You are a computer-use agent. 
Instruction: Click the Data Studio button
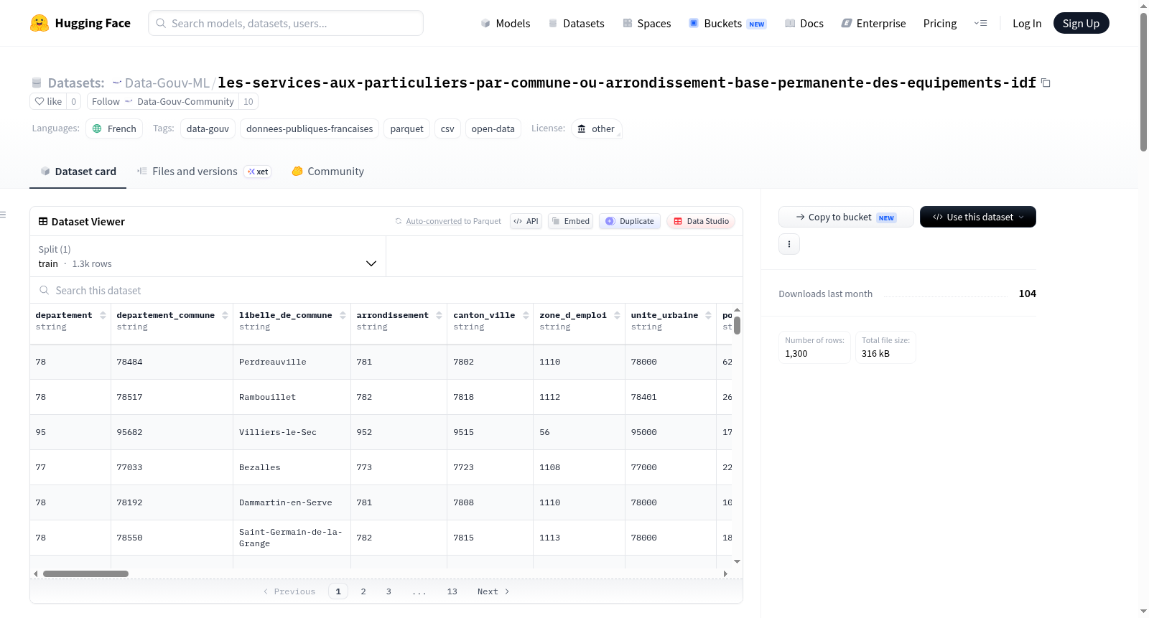point(701,221)
